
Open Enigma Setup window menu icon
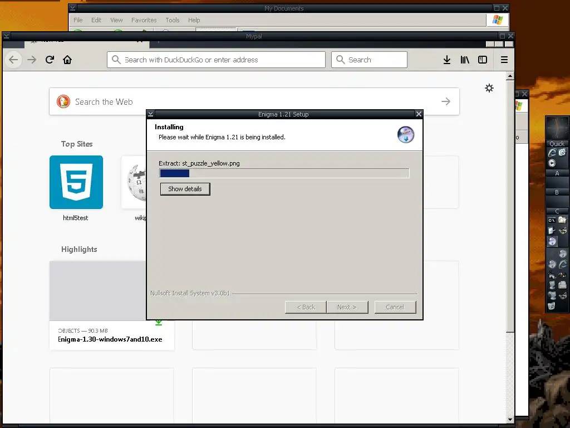point(150,114)
